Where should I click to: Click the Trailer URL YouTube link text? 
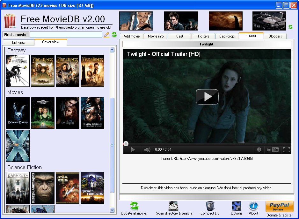click(216, 159)
